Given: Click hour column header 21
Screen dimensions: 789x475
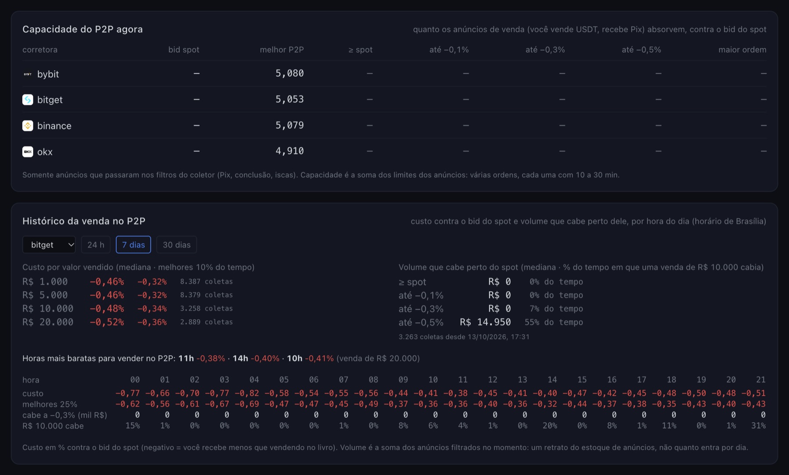Looking at the screenshot, I should pyautogui.click(x=761, y=379).
